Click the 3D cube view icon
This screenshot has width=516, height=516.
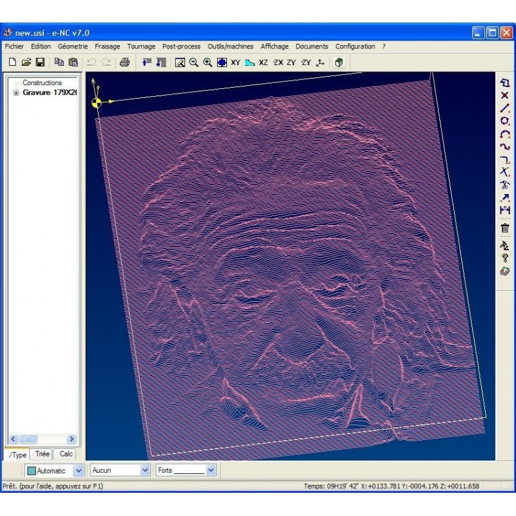pyautogui.click(x=339, y=63)
